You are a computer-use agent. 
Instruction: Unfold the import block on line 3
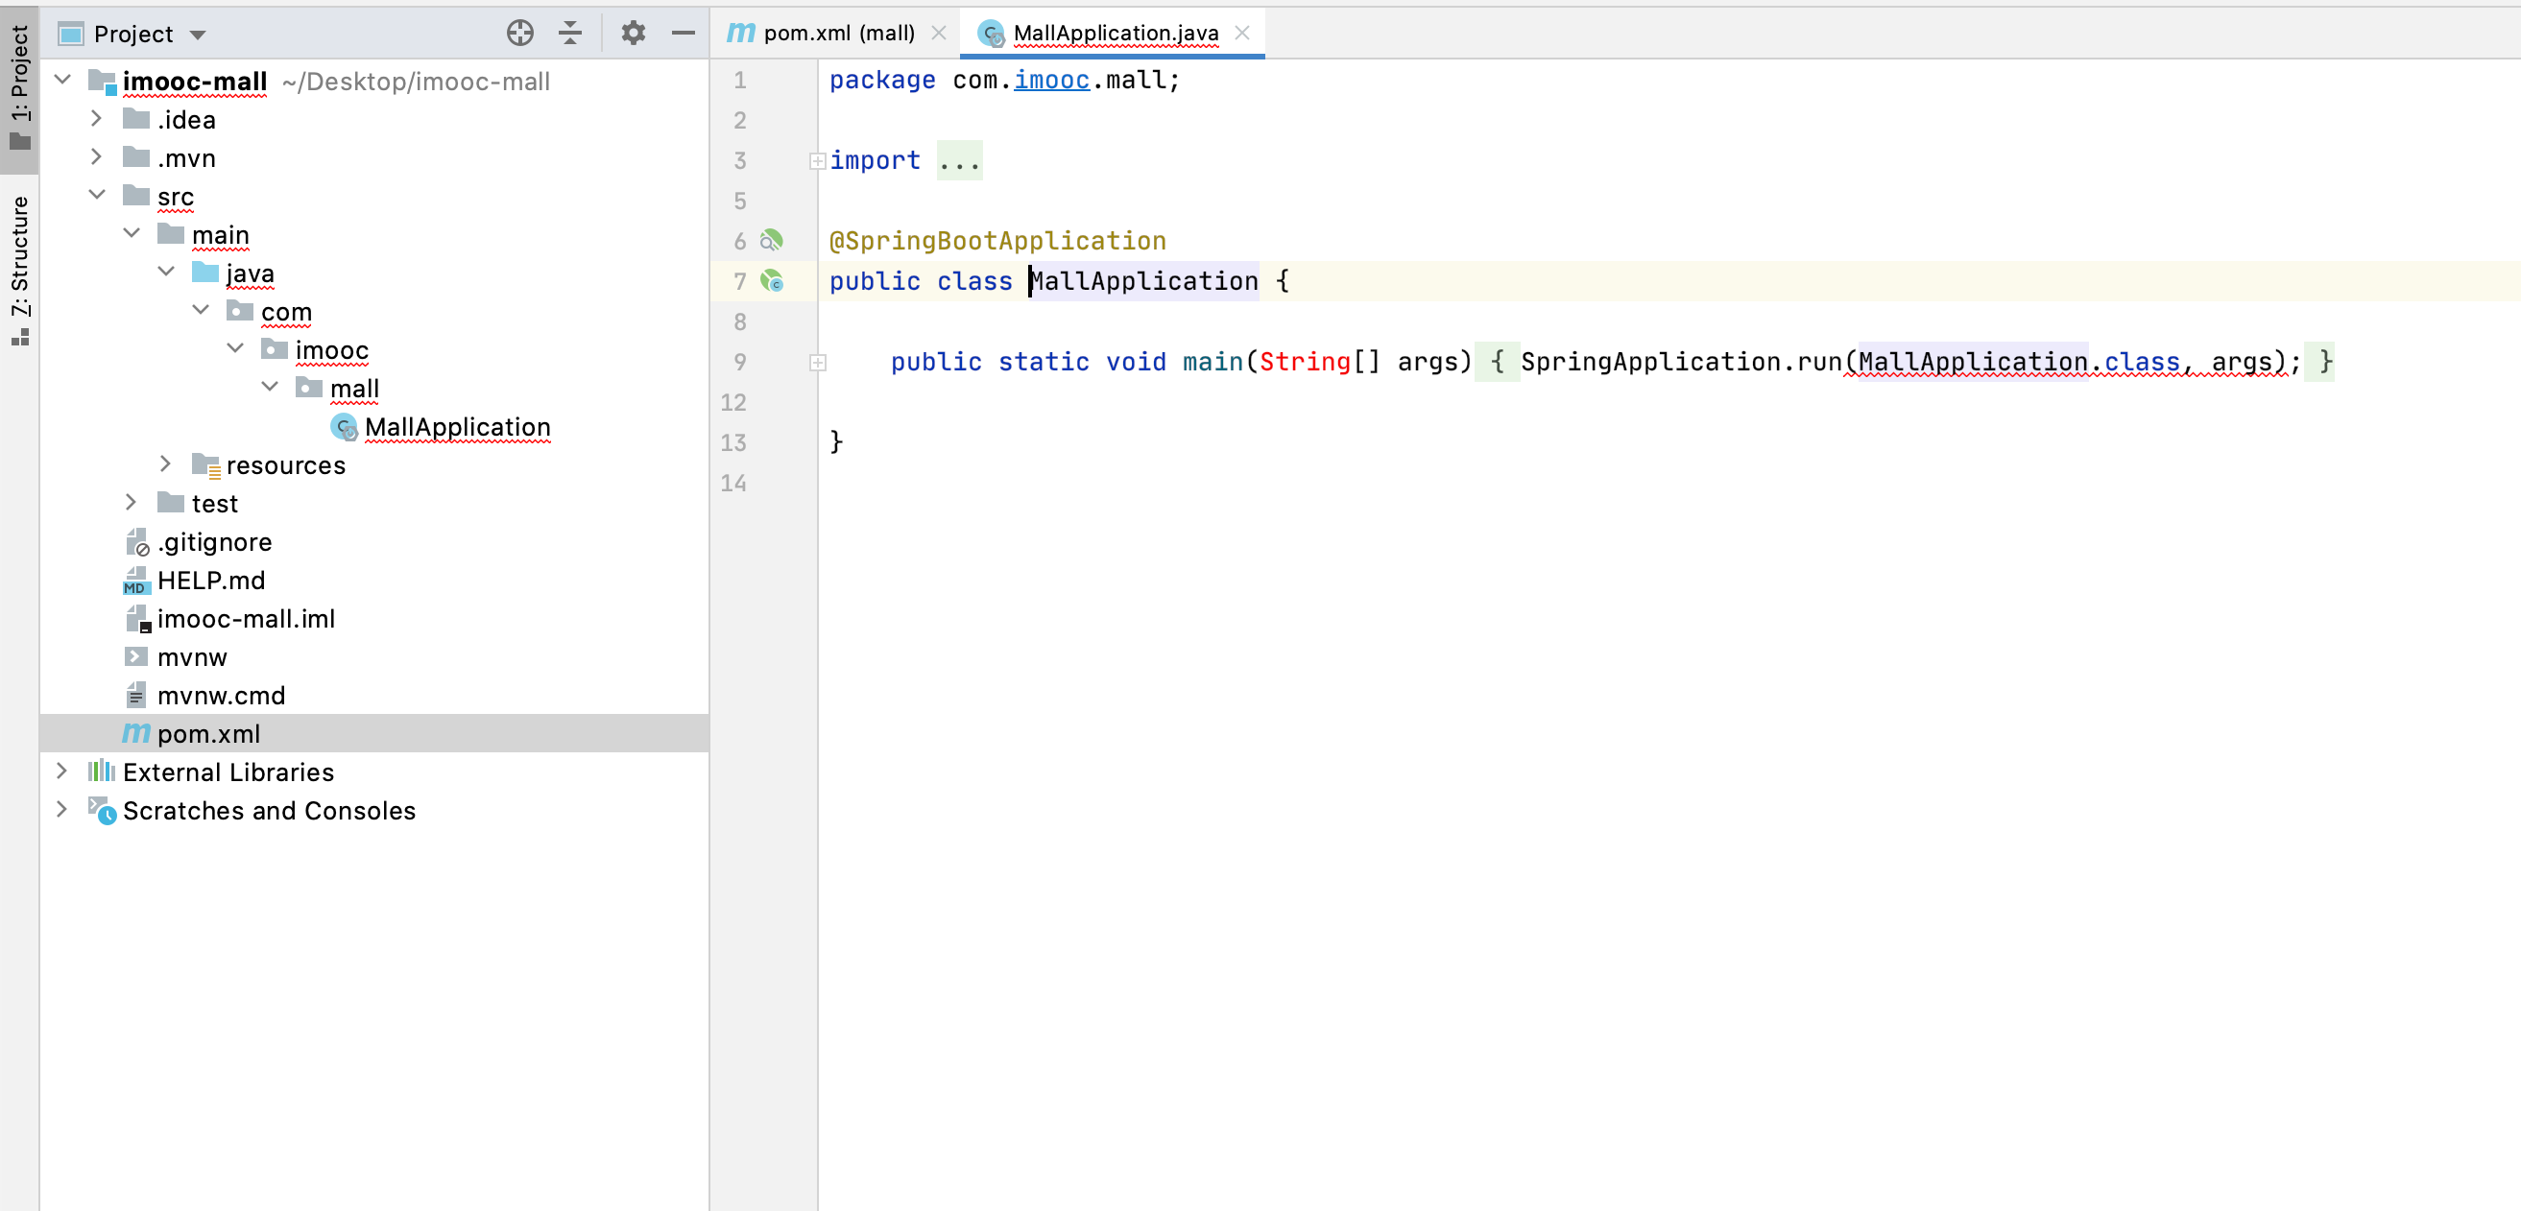(817, 161)
